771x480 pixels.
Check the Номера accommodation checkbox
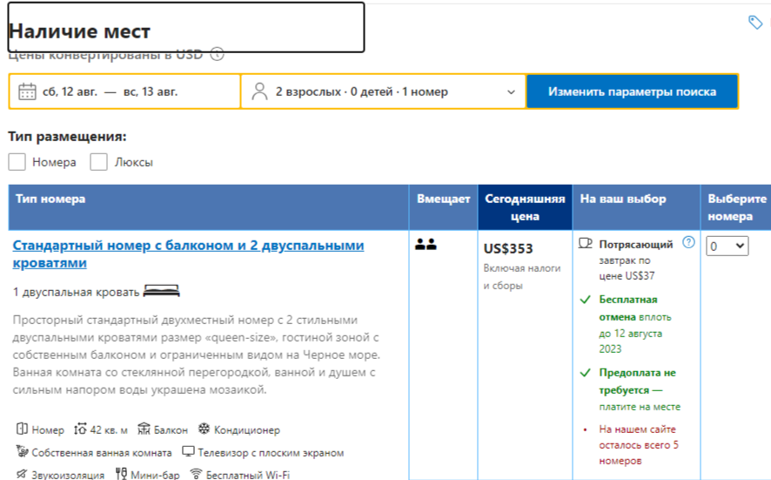coord(17,162)
